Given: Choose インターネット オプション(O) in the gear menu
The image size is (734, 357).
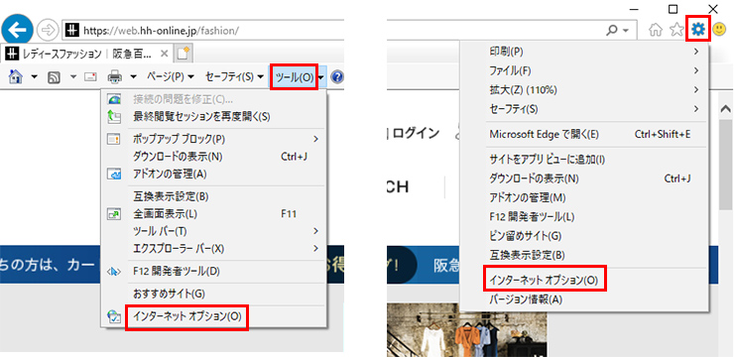Looking at the screenshot, I should click(x=544, y=281).
